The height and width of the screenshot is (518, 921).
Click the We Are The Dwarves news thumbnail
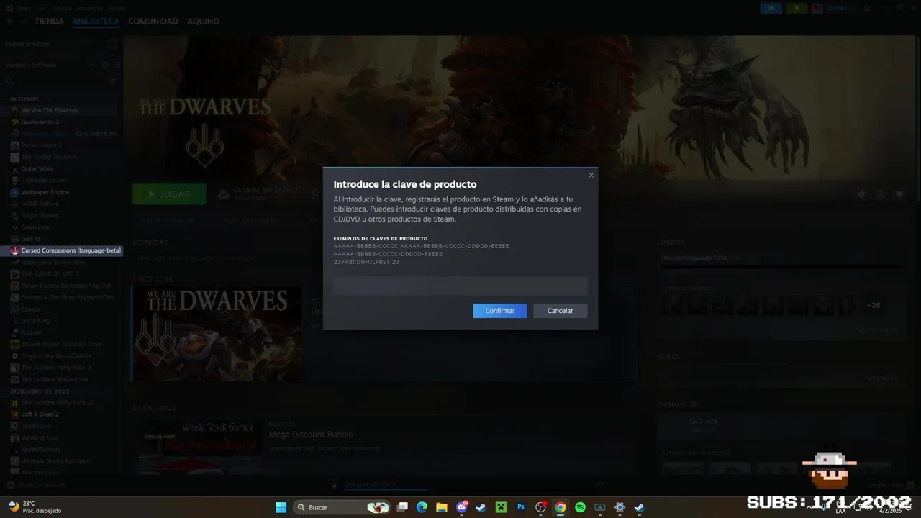217,334
